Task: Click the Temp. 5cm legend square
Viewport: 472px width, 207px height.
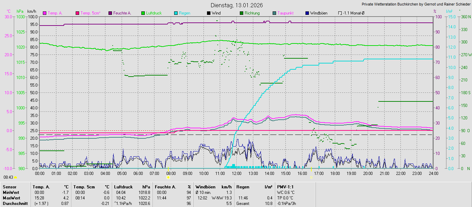Action: click(x=77, y=13)
